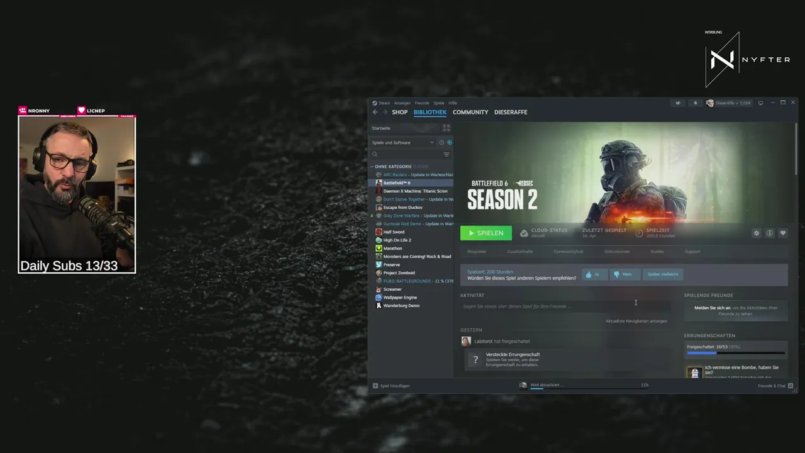Click the thumbs-up Ja button
805x453 pixels.
(x=594, y=274)
